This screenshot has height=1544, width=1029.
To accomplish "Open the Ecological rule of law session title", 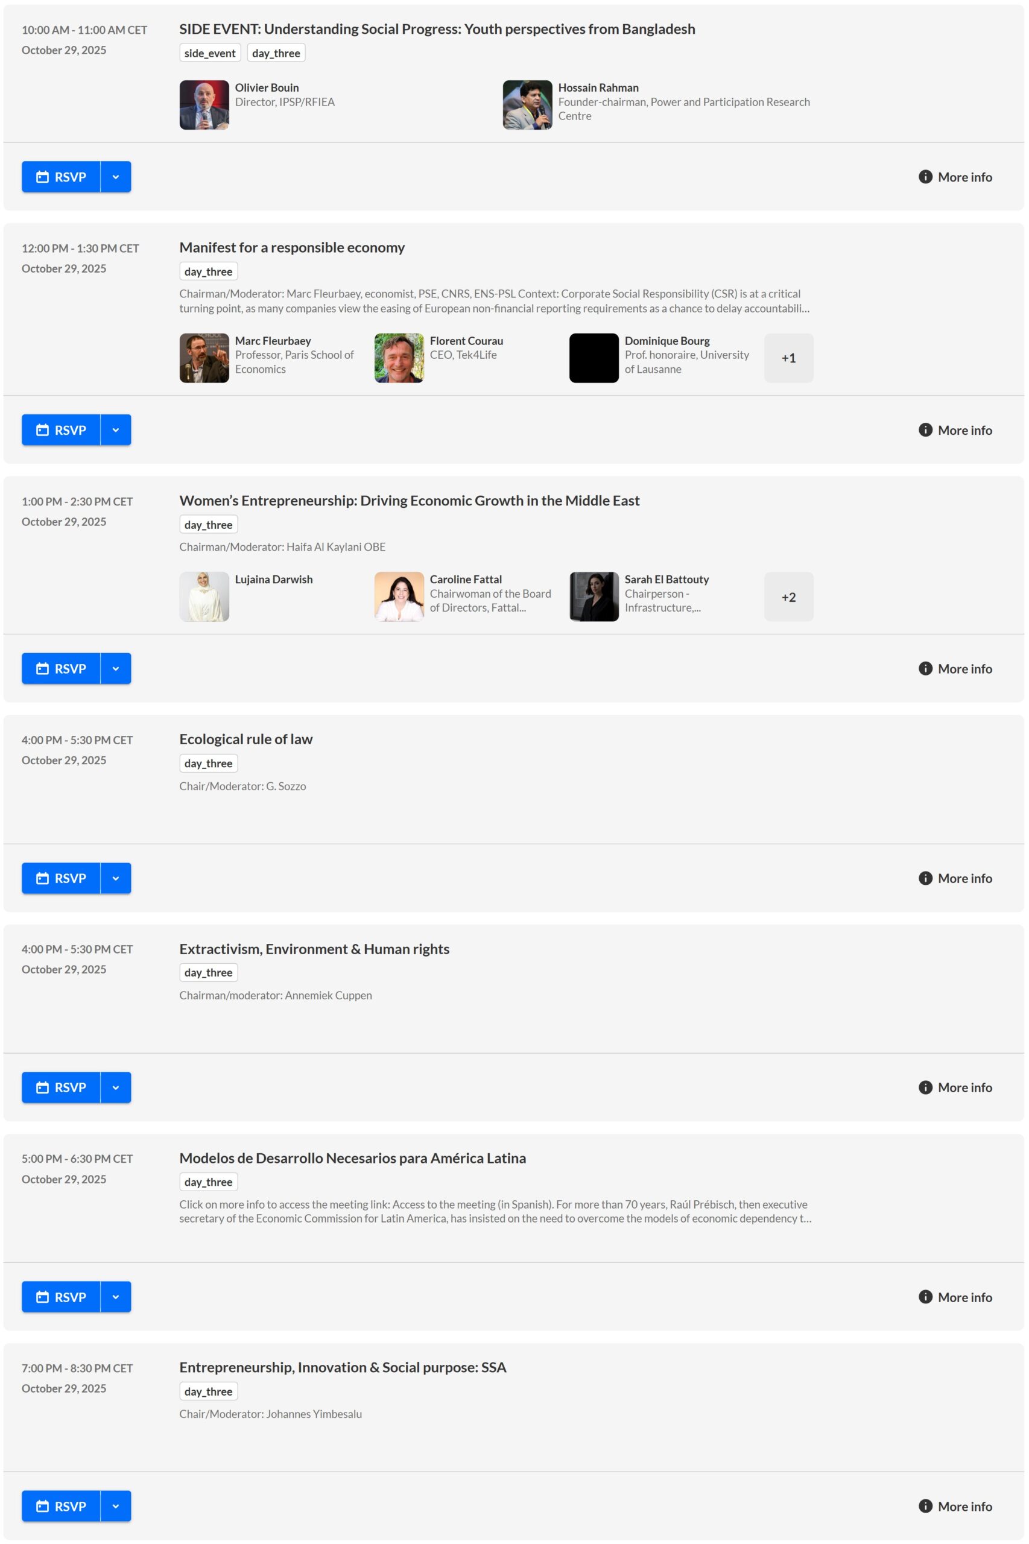I will tap(245, 739).
